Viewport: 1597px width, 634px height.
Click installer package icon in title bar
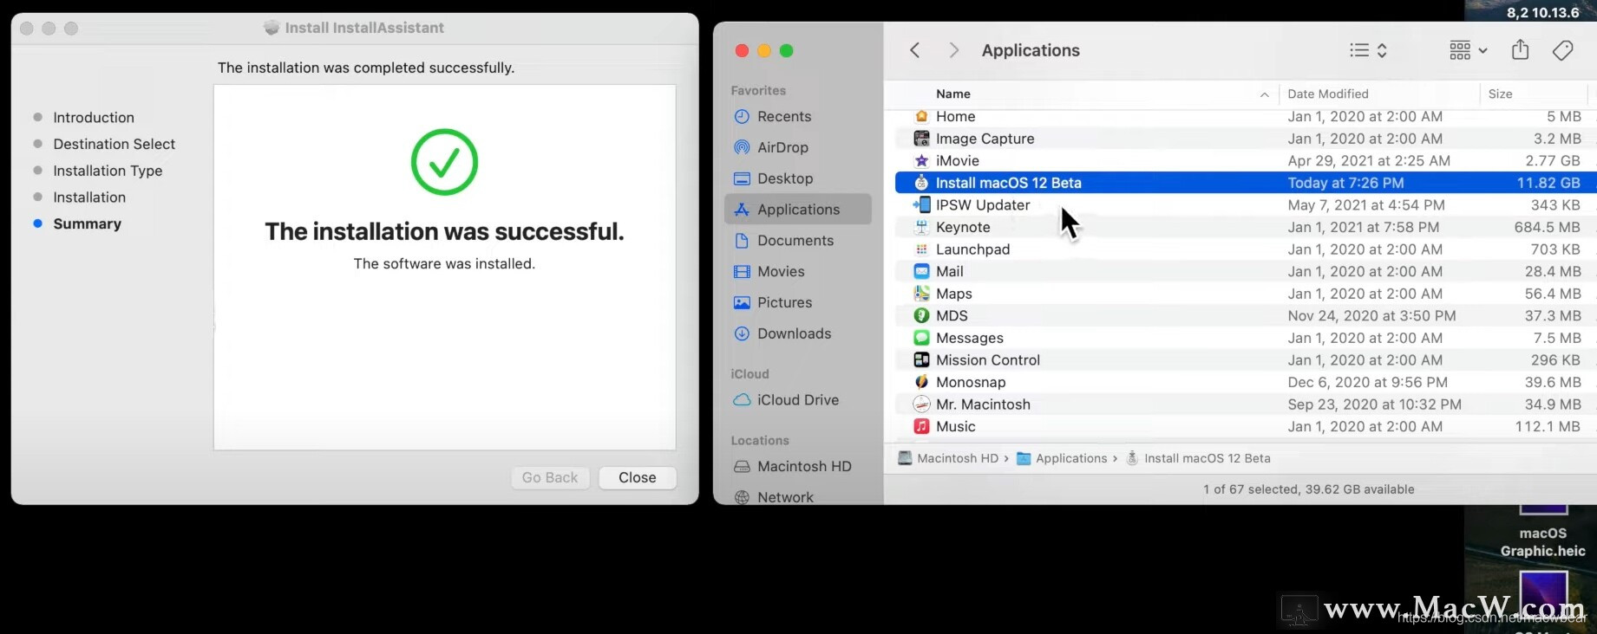point(272,28)
